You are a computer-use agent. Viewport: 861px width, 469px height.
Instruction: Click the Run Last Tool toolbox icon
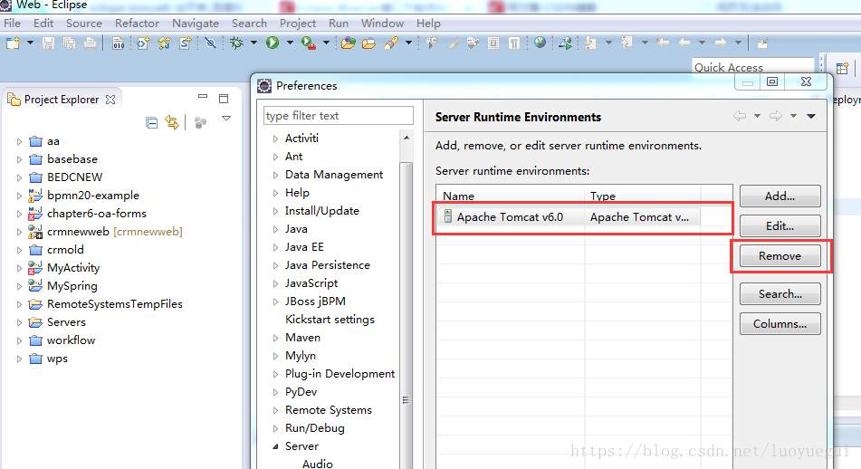point(308,43)
